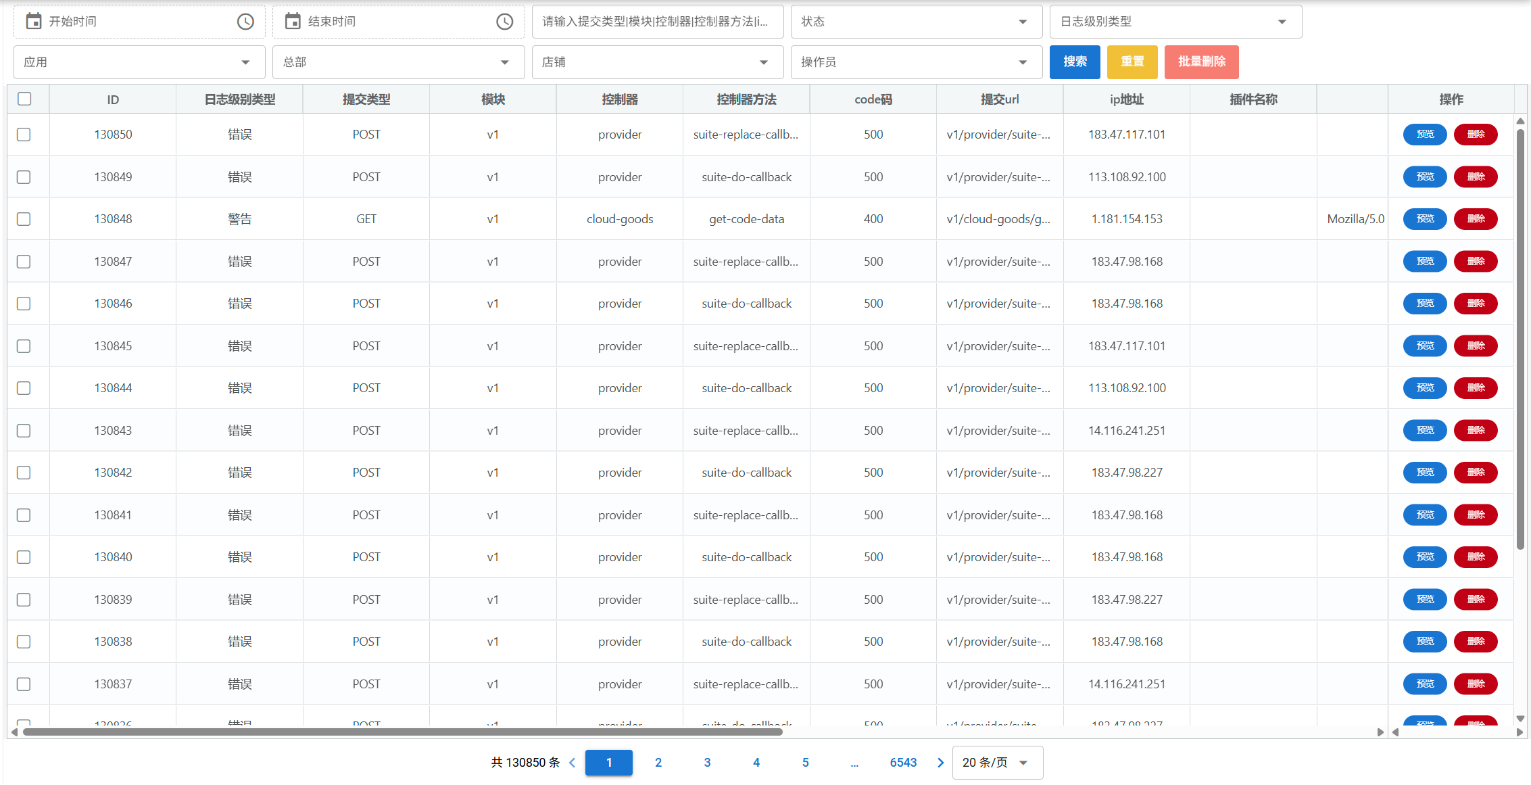Open the 日志级别类型 filter dropdown

click(x=1175, y=22)
